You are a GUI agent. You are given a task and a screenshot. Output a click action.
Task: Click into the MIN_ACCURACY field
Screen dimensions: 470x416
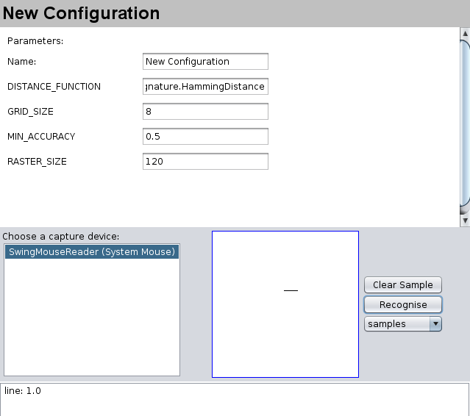205,137
